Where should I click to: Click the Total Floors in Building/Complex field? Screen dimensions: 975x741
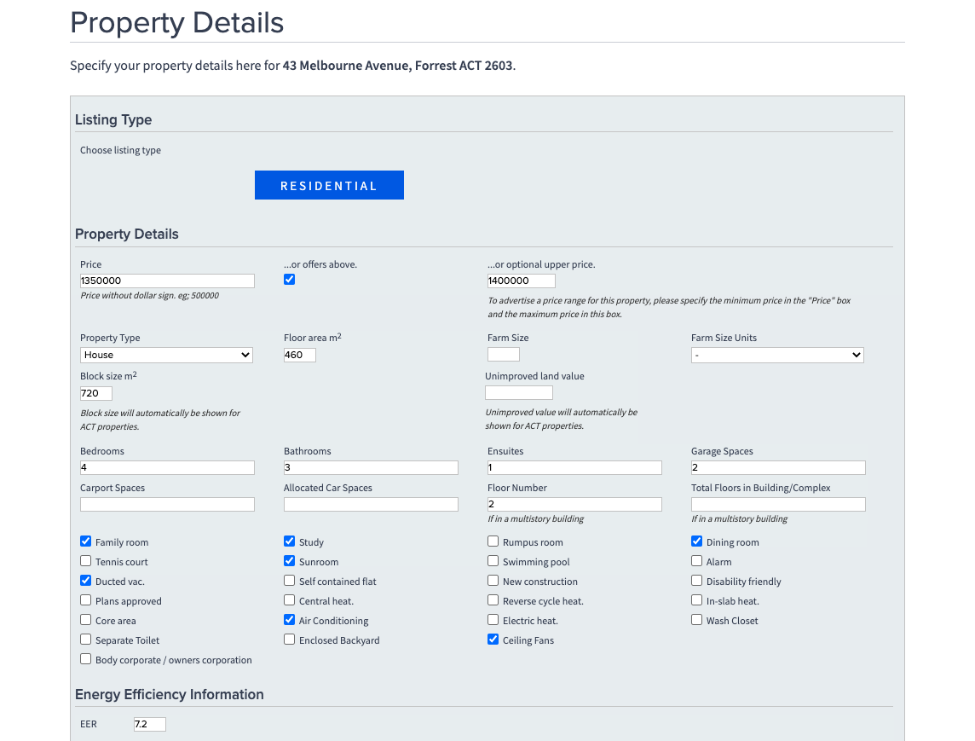point(777,504)
